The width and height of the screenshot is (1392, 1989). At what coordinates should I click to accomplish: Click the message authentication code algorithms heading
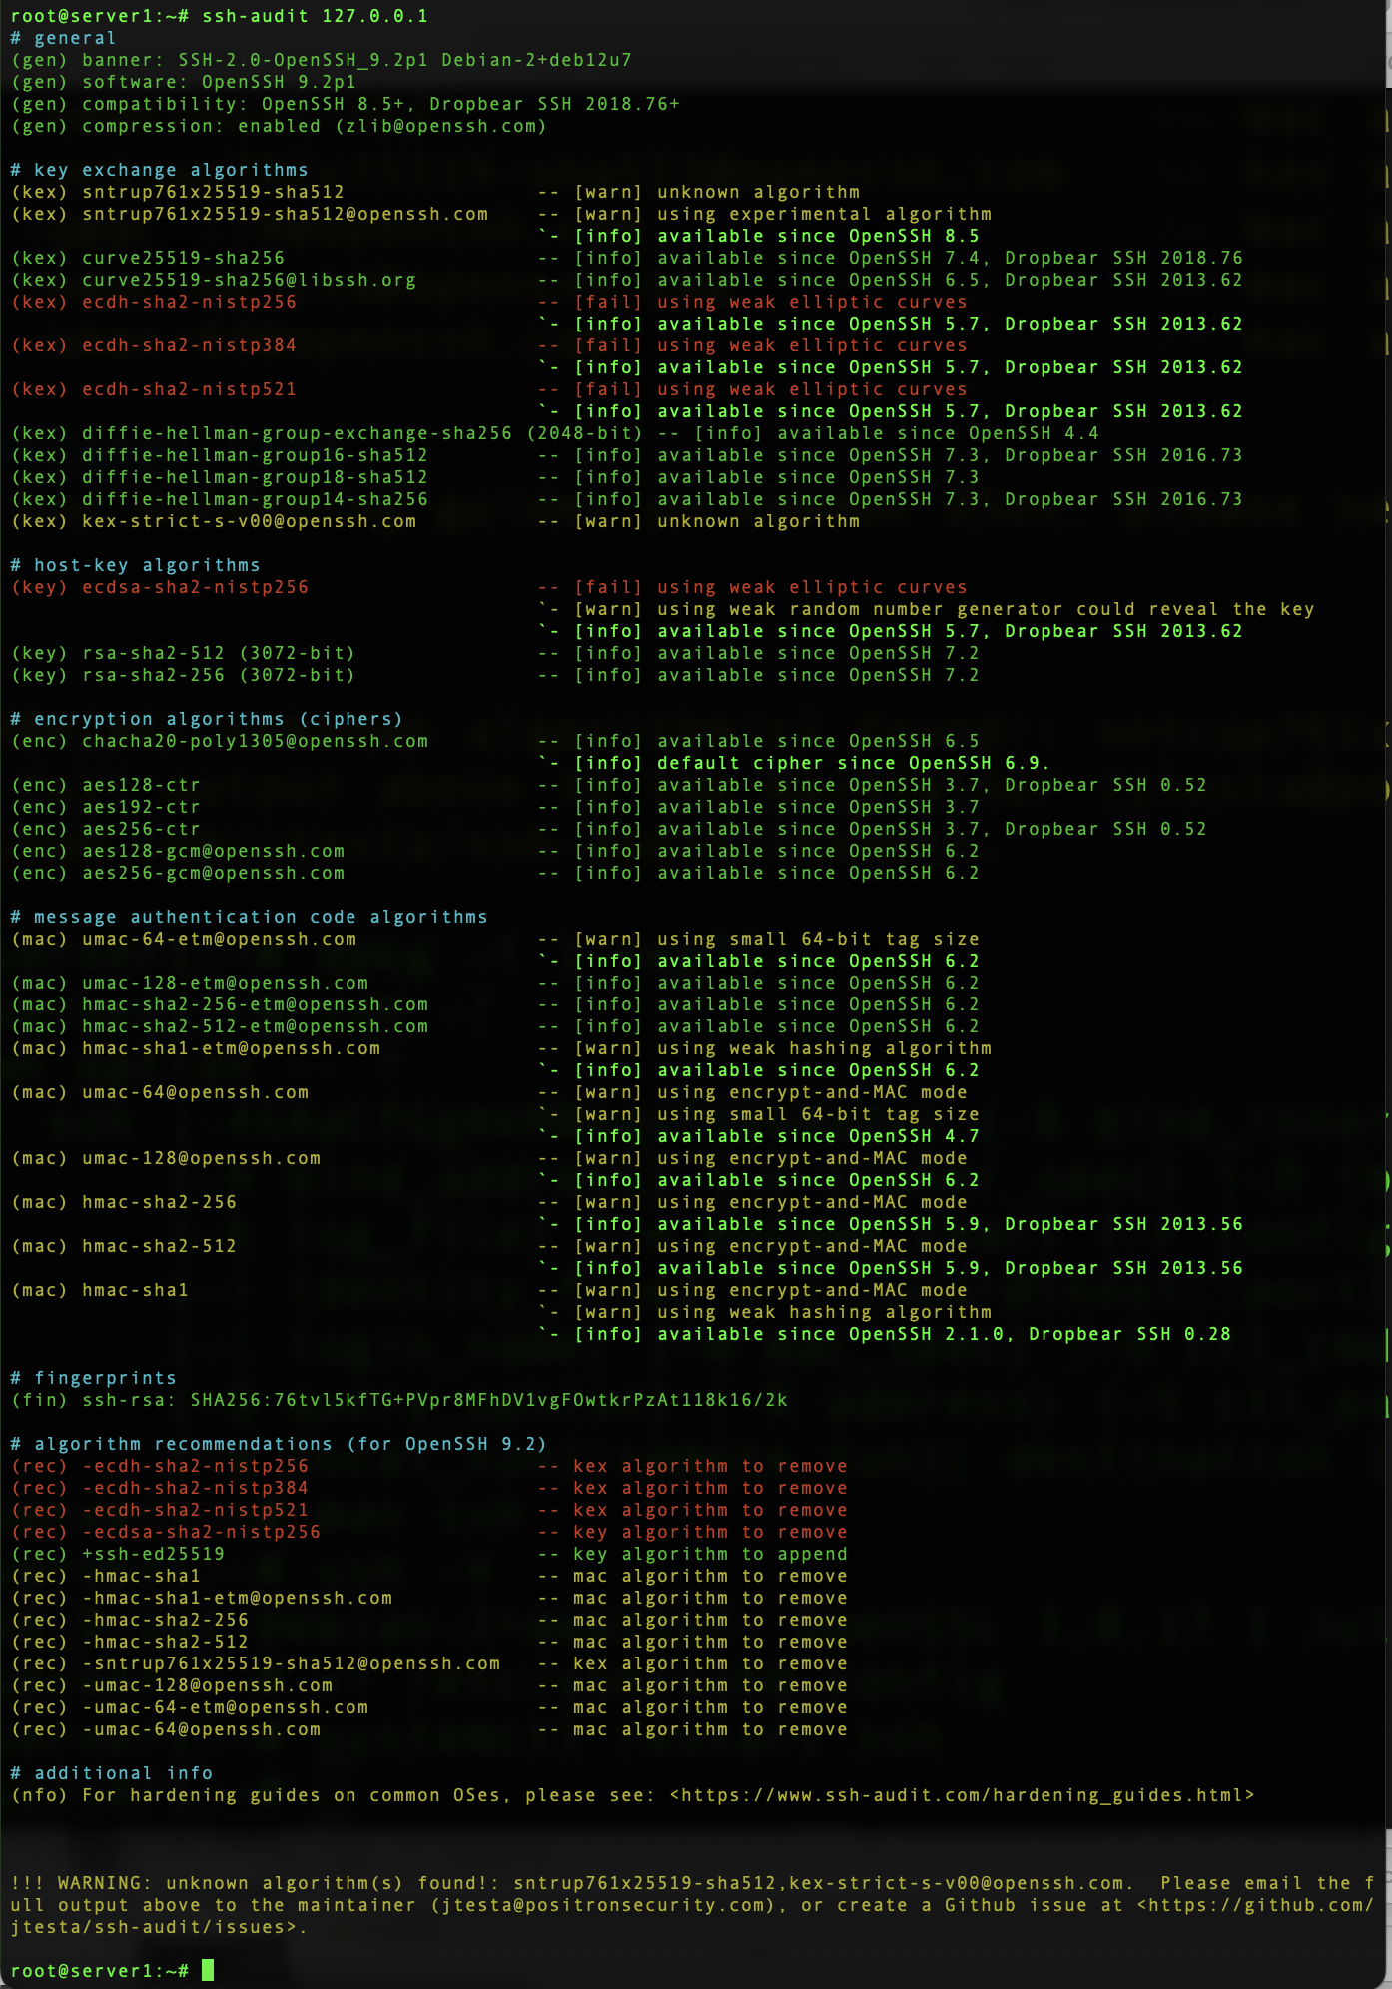[x=250, y=917]
